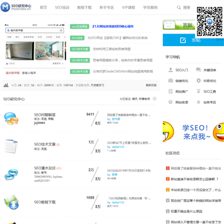Open the 网站推广 learning link
Screen dimensions: 224x224
(x=182, y=91)
